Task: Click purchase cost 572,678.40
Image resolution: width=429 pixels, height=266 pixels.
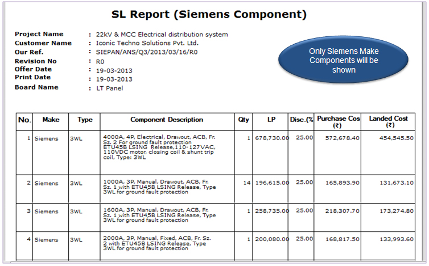Action: [343, 138]
